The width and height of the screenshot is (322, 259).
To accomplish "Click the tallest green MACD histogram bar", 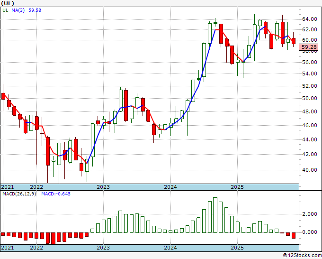I will [215, 215].
